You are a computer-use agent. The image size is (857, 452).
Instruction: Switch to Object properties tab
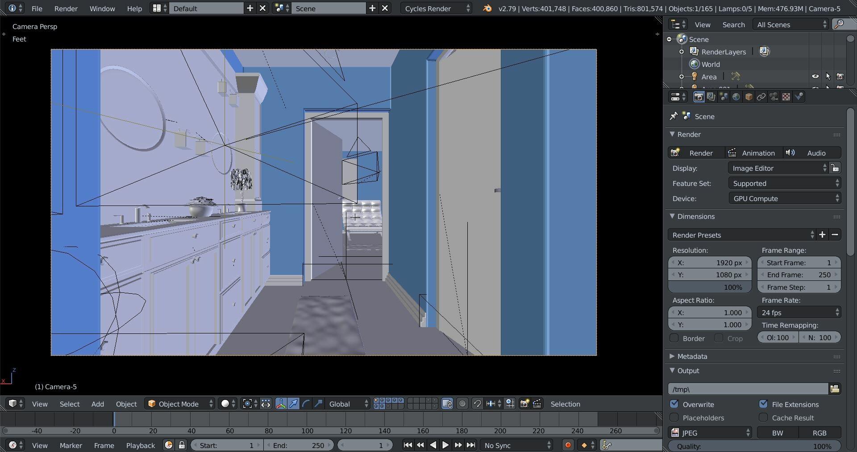749,97
